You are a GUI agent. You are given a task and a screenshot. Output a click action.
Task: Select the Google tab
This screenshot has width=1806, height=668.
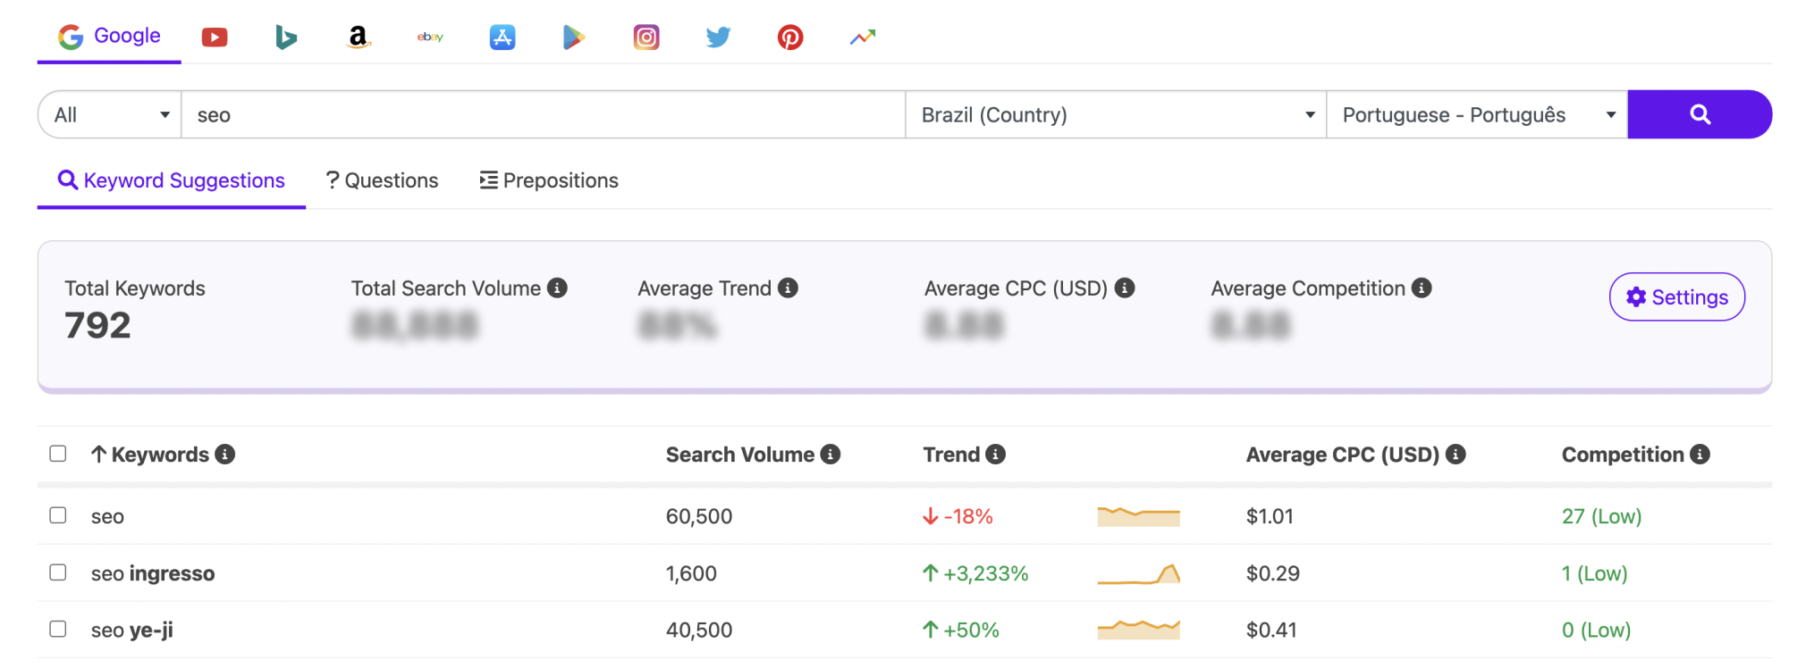pos(109,36)
